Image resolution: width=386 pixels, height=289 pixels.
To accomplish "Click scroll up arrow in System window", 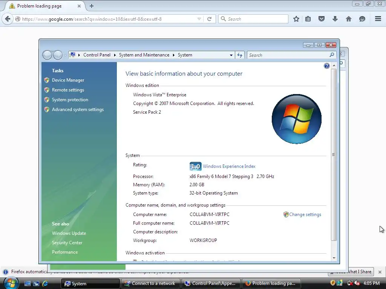I will point(334,65).
